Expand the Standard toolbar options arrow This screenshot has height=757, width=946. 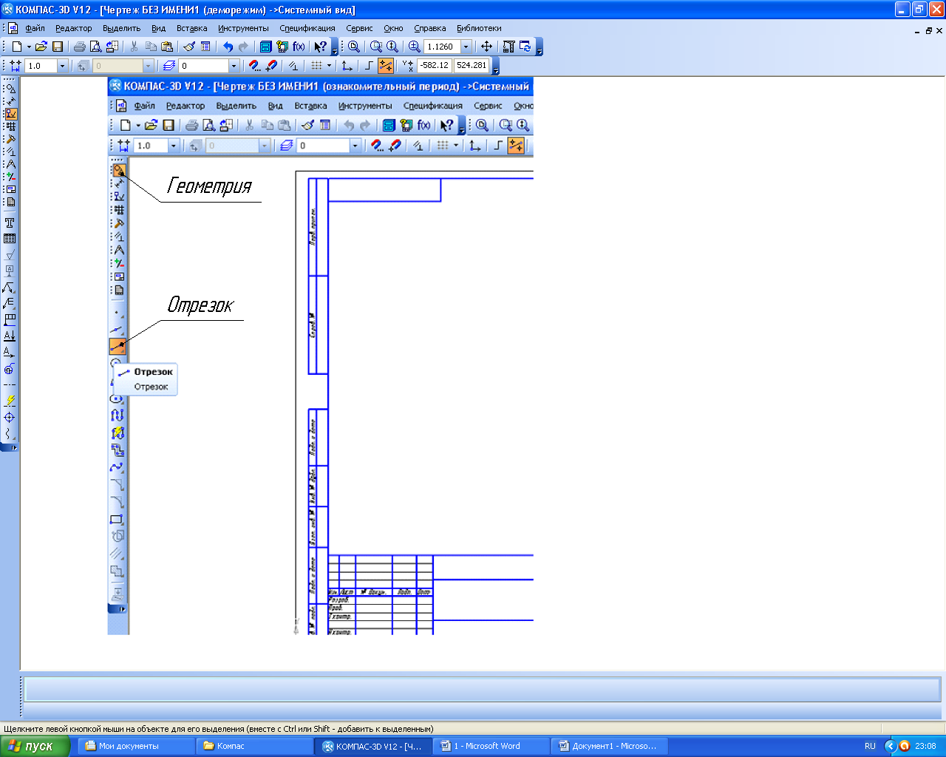tap(335, 48)
